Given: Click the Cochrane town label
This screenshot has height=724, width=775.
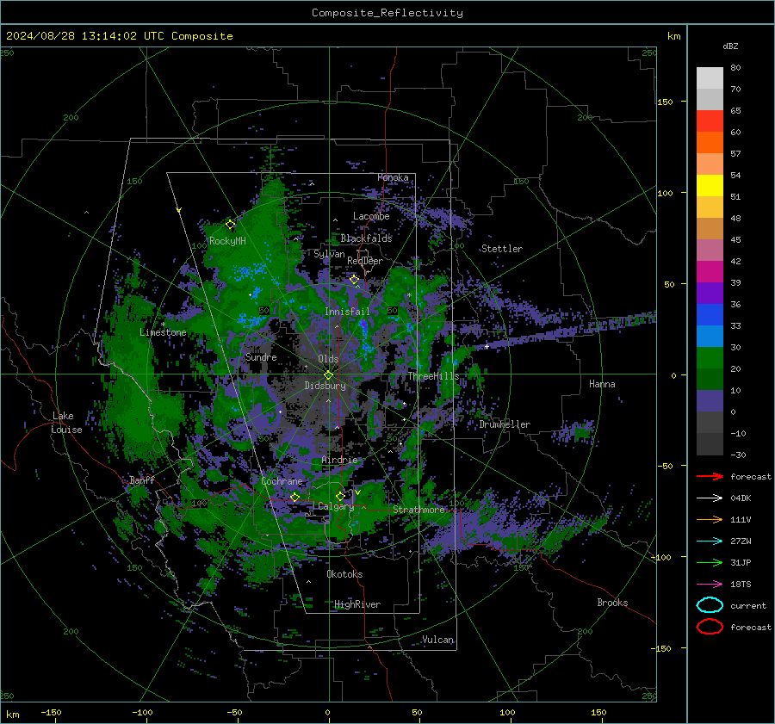Looking at the screenshot, I should coord(282,481).
